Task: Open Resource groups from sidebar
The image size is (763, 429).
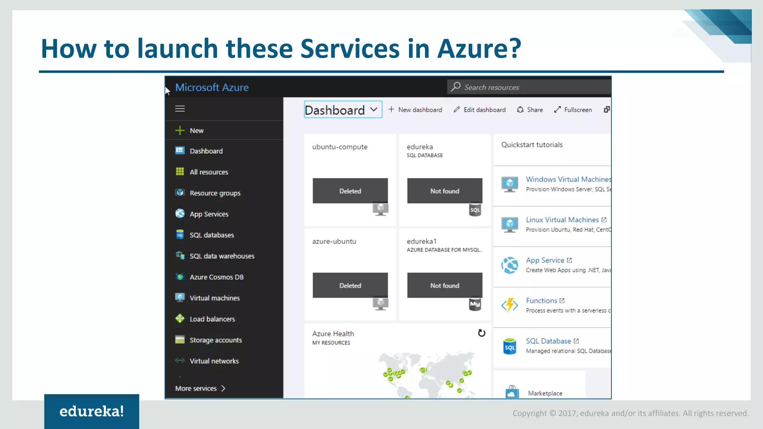Action: tap(224, 193)
